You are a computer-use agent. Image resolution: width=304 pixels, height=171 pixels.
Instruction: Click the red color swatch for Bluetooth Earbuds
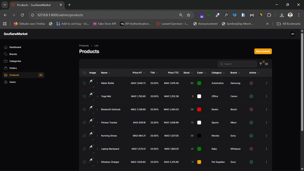(199, 110)
